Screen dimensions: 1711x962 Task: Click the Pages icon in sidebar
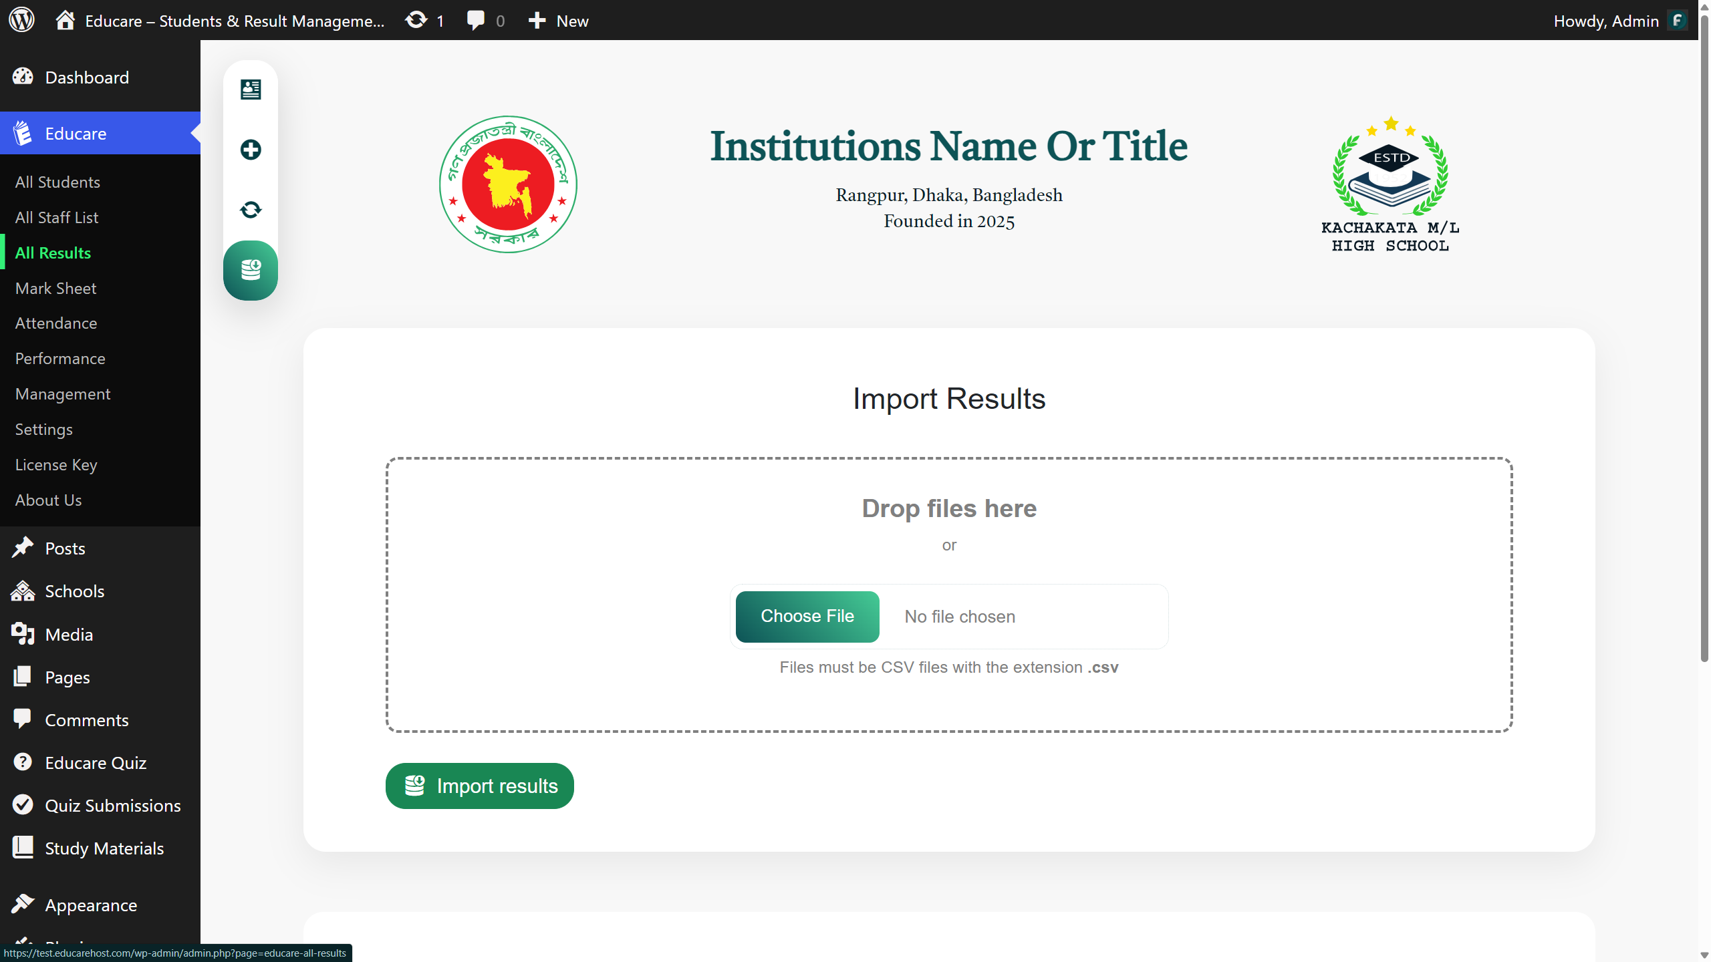tap(23, 677)
